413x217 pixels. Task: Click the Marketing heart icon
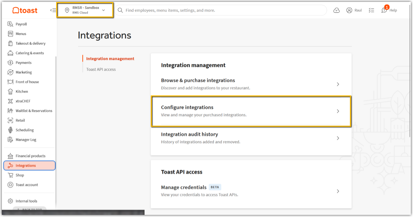(x=10, y=72)
